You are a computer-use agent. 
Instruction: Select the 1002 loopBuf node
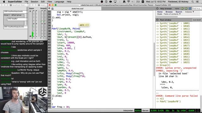click(17, 19)
